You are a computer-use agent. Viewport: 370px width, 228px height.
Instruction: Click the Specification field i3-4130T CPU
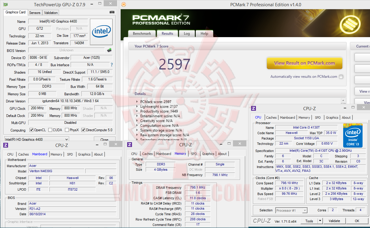[320, 151]
